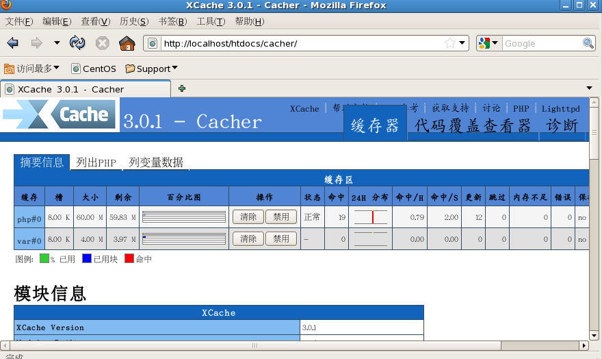Click the vertical scrollbar up arrow
Viewport: 602px width, 359px height.
[x=594, y=103]
